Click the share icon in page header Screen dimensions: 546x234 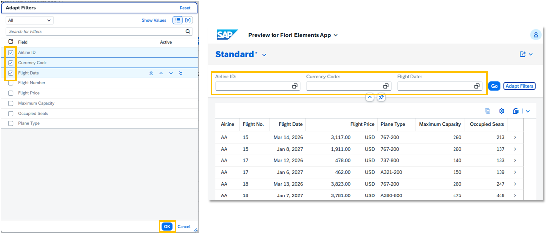click(522, 54)
